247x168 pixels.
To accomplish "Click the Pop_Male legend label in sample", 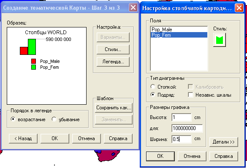I will (x=50, y=61).
